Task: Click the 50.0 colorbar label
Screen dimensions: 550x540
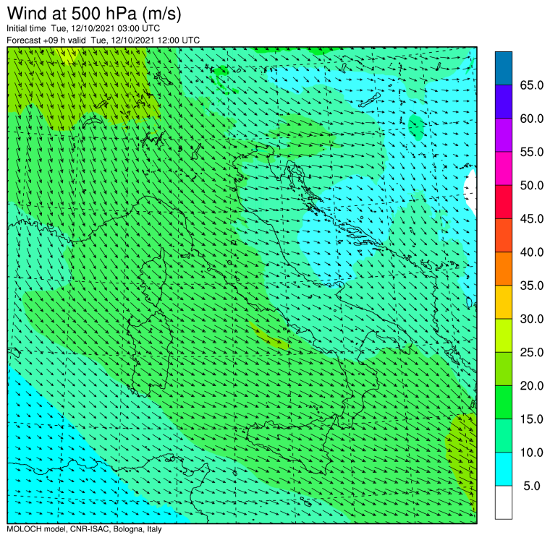Action: [x=531, y=185]
